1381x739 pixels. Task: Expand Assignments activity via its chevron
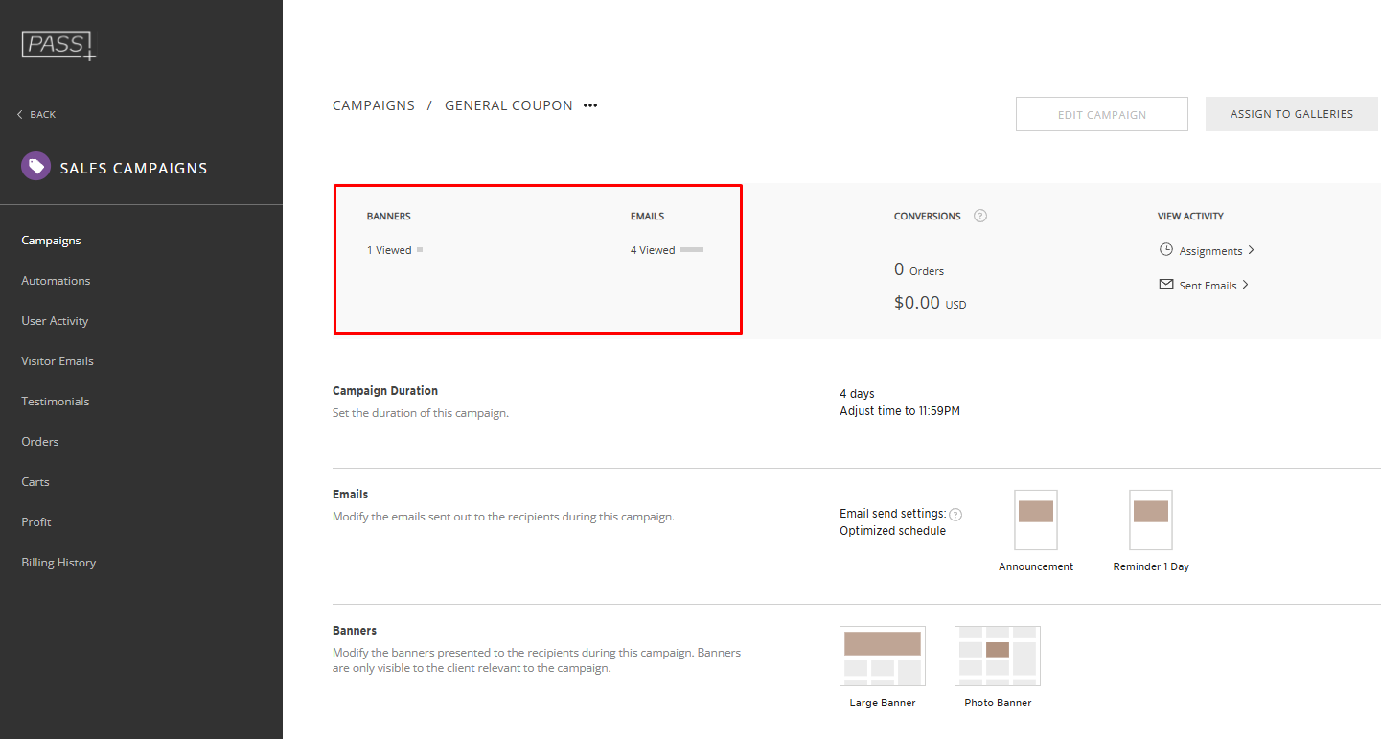click(1251, 250)
